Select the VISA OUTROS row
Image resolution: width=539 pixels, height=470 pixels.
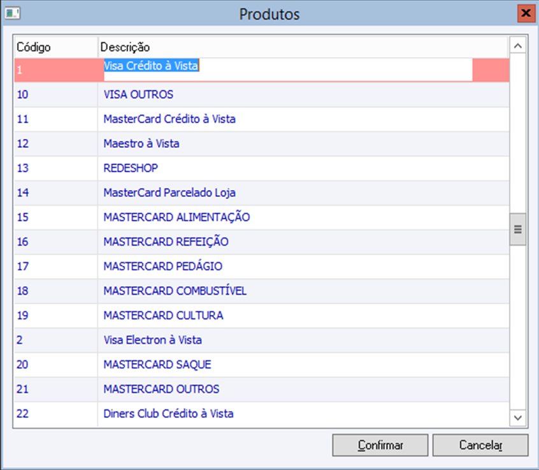(x=262, y=94)
